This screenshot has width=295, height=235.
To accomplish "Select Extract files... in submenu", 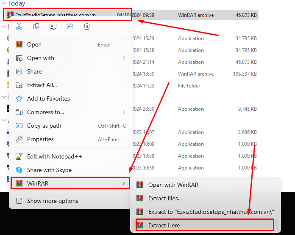I will pos(206,198).
